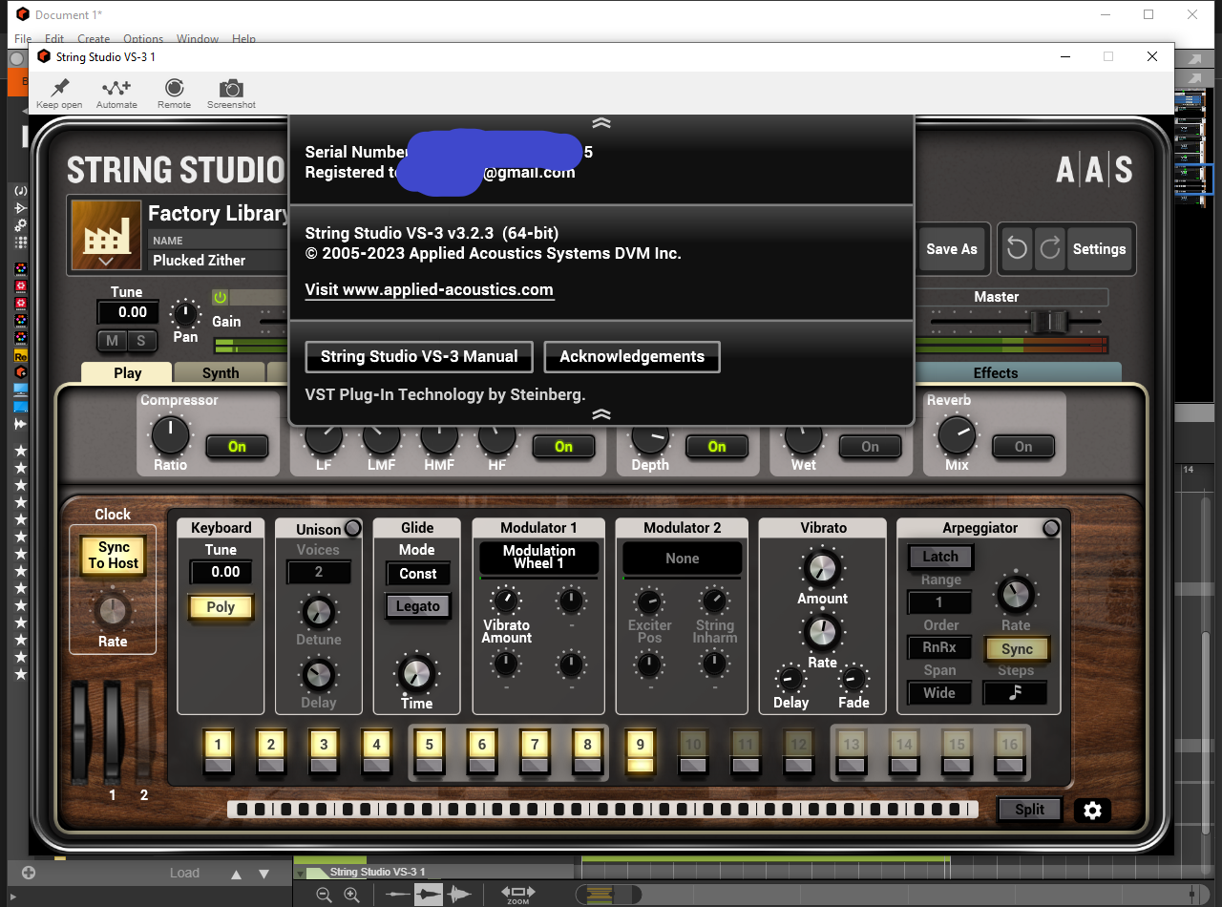Collapse info panel with top double chevron

[x=600, y=123]
